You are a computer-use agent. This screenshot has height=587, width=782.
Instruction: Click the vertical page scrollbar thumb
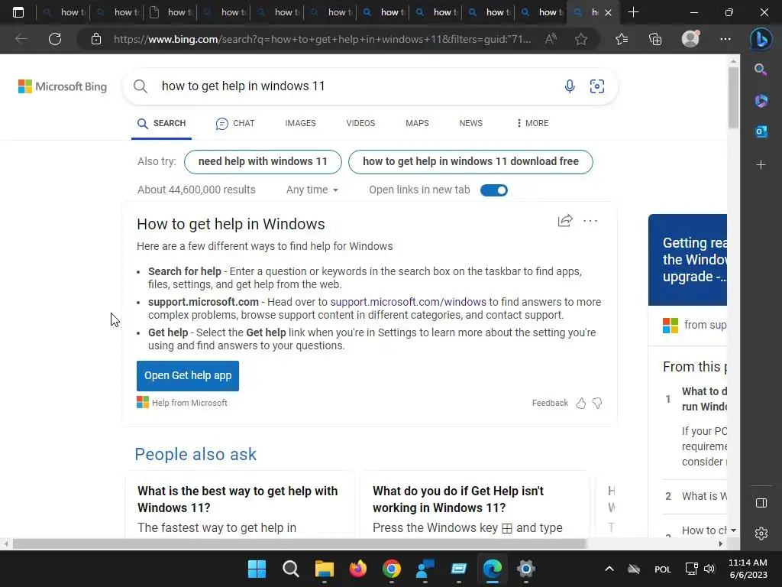point(733,97)
